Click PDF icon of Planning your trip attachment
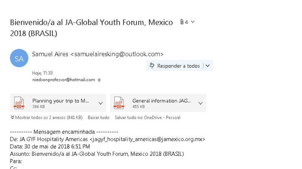Image resolution: width=302 pixels, height=169 pixels. click(19, 103)
